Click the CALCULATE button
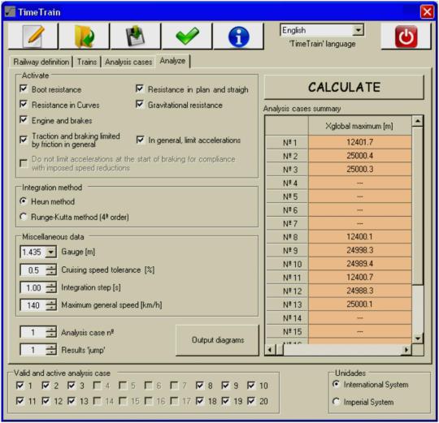The width and height of the screenshot is (439, 423). point(344,87)
